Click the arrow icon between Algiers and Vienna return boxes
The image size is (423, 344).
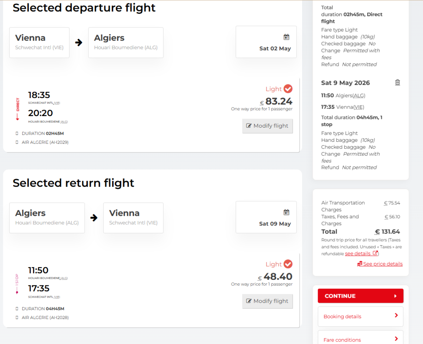(x=94, y=218)
